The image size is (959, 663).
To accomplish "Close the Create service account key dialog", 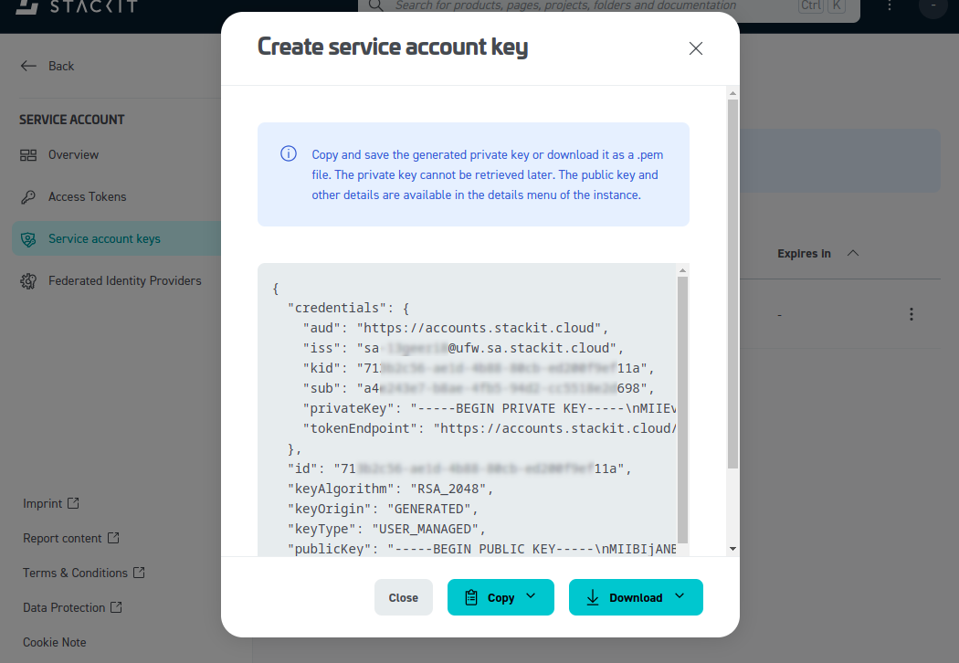I will pyautogui.click(x=695, y=48).
